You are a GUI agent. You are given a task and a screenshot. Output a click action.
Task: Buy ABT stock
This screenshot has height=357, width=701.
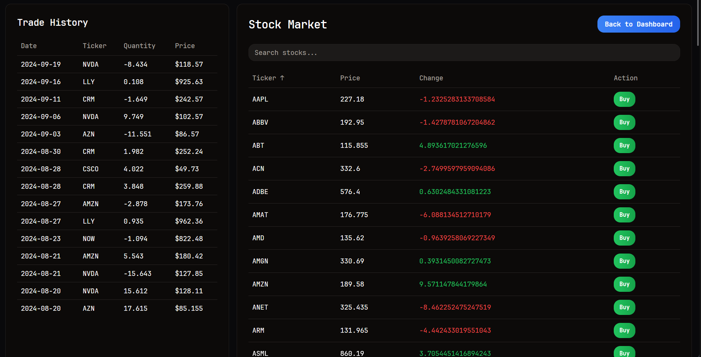pos(624,146)
